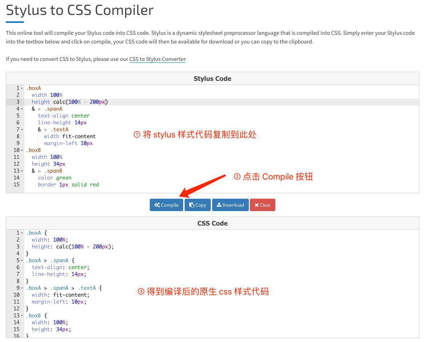Fold the '& > .textA' block at Stylus line 7
The width and height of the screenshot is (424, 342).
[x=22, y=129]
